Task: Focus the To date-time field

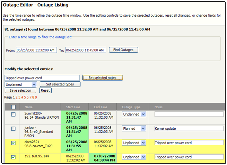Action: point(86,50)
